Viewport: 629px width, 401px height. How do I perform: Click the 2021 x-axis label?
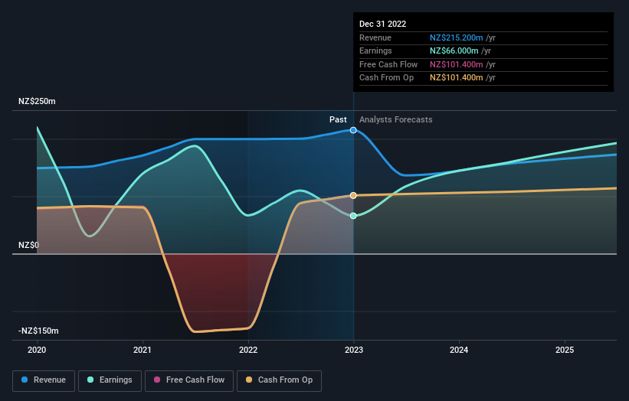click(143, 350)
